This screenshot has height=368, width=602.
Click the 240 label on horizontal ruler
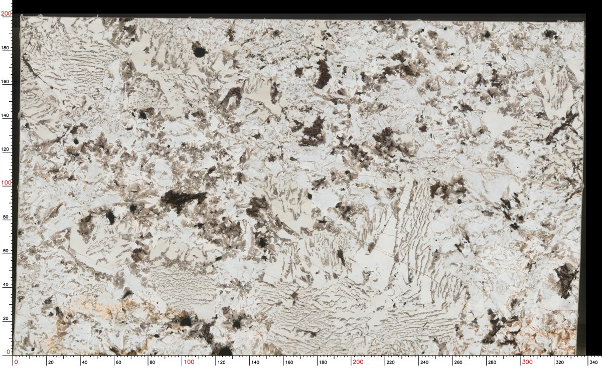pyautogui.click(x=425, y=362)
